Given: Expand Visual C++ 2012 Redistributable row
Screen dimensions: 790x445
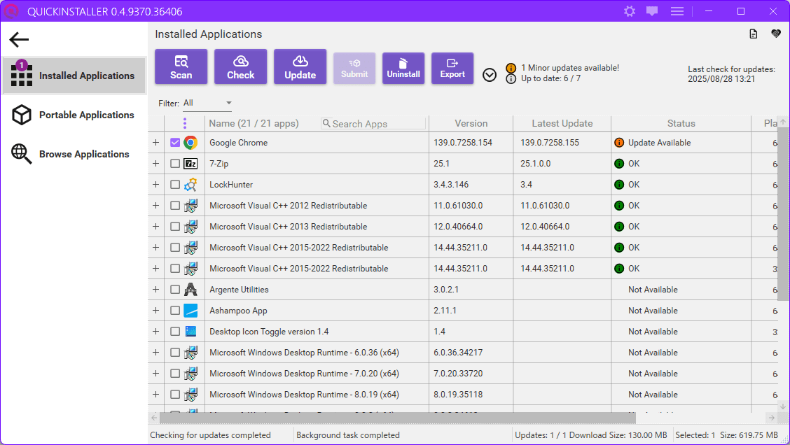Looking at the screenshot, I should tap(155, 206).
